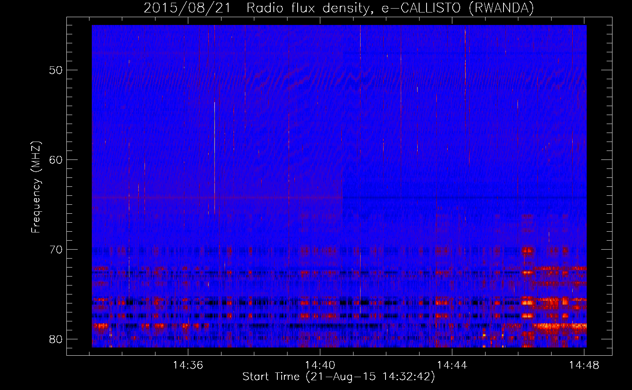Image resolution: width=632 pixels, height=390 pixels.
Task: Click the 'Start Time (21-Aug-15 14:32:42)' label
Action: 338,377
